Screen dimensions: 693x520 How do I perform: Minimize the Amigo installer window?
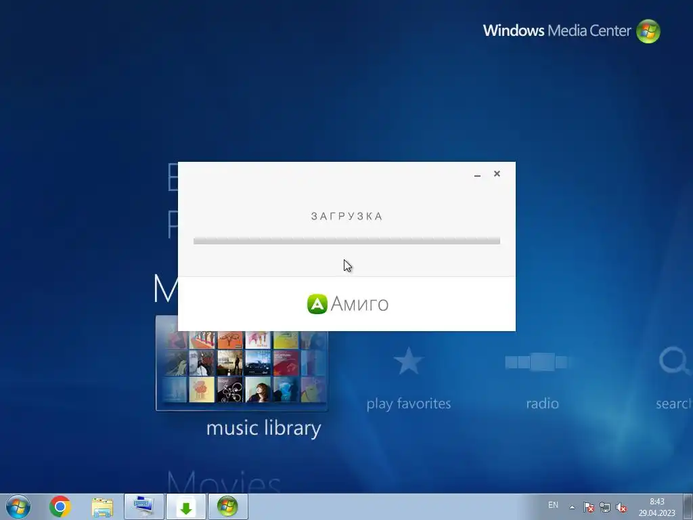[x=477, y=174]
